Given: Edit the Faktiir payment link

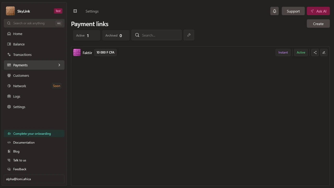Looking at the screenshot, I should [324, 52].
